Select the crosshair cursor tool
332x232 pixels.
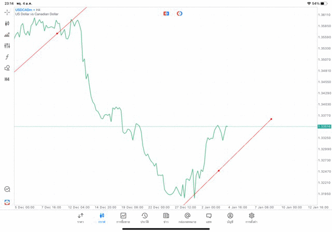click(7, 12)
